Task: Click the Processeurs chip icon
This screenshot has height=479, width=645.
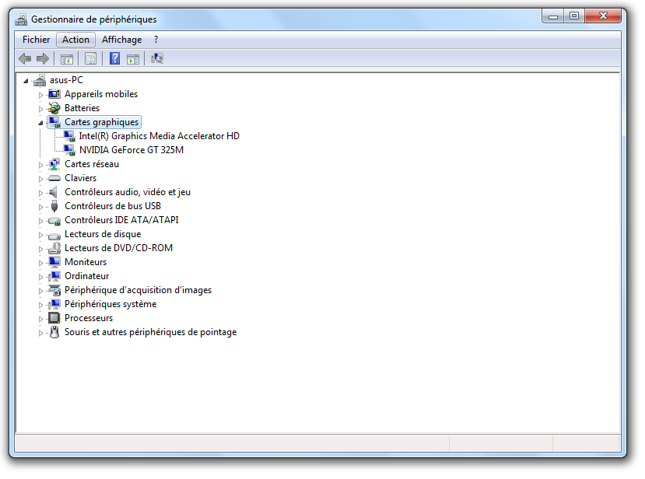Action: 54,318
